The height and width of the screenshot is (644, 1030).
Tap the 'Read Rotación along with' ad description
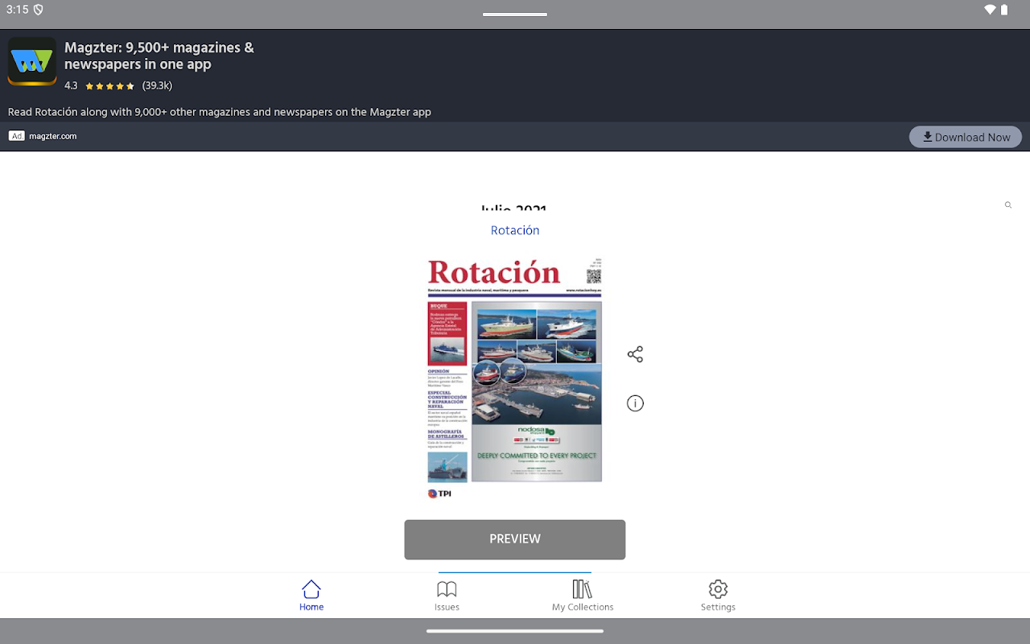coord(220,112)
